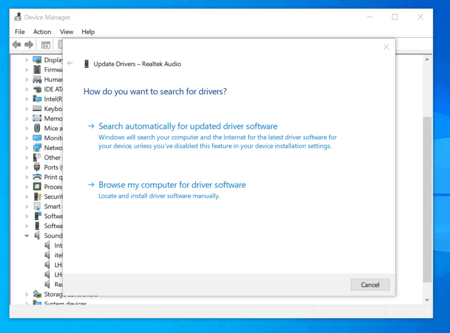Click the Realtek Audio icon in the dialog header
The image size is (450, 333).
86,63
